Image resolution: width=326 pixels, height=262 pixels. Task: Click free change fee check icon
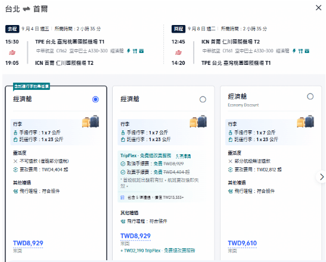point(123,172)
